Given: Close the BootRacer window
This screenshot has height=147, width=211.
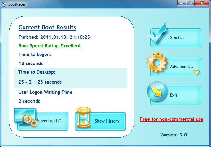Looking at the screenshot, I should point(202,3).
